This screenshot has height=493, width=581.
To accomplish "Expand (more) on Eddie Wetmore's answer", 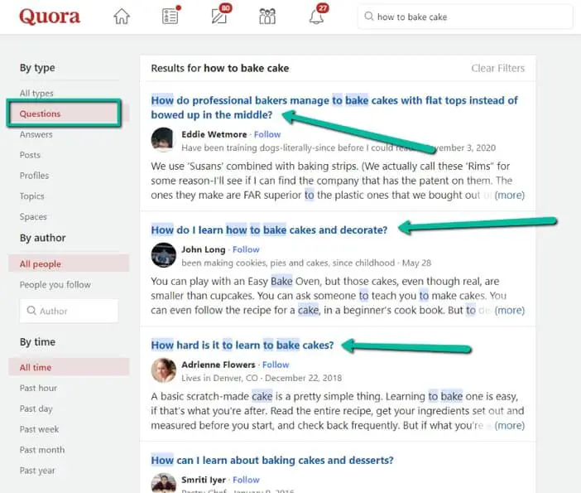I will [x=510, y=195].
